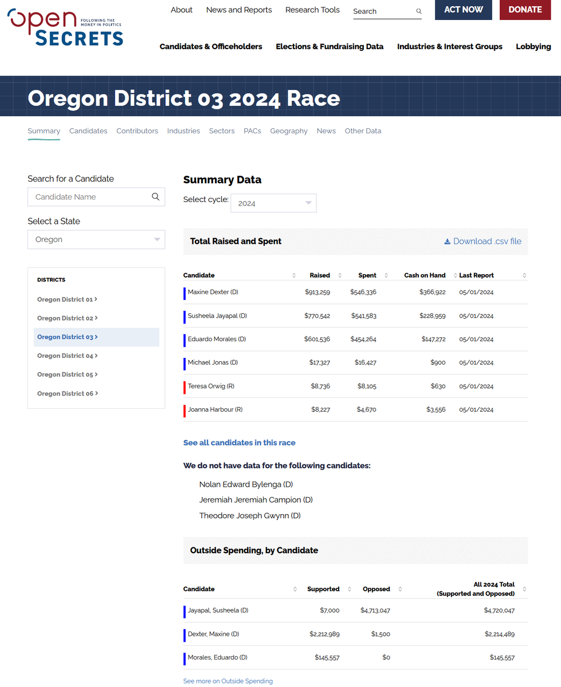Open Oregon District 05

(x=67, y=375)
